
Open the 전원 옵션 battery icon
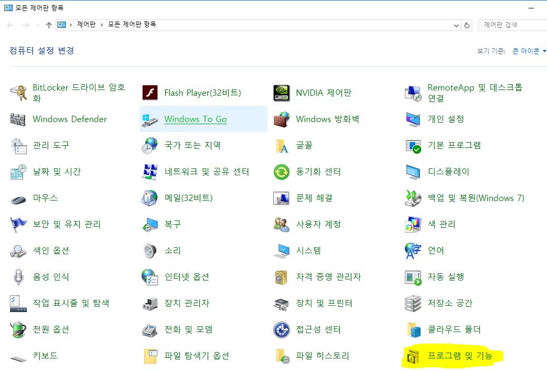tap(18, 330)
